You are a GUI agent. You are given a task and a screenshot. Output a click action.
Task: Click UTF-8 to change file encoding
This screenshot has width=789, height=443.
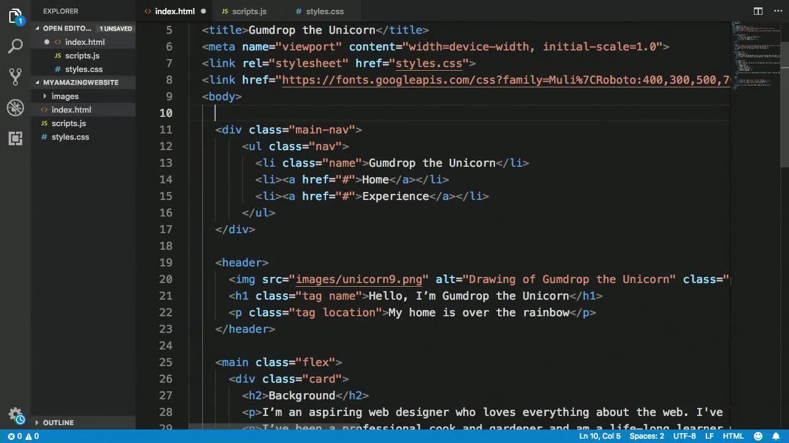pos(684,436)
